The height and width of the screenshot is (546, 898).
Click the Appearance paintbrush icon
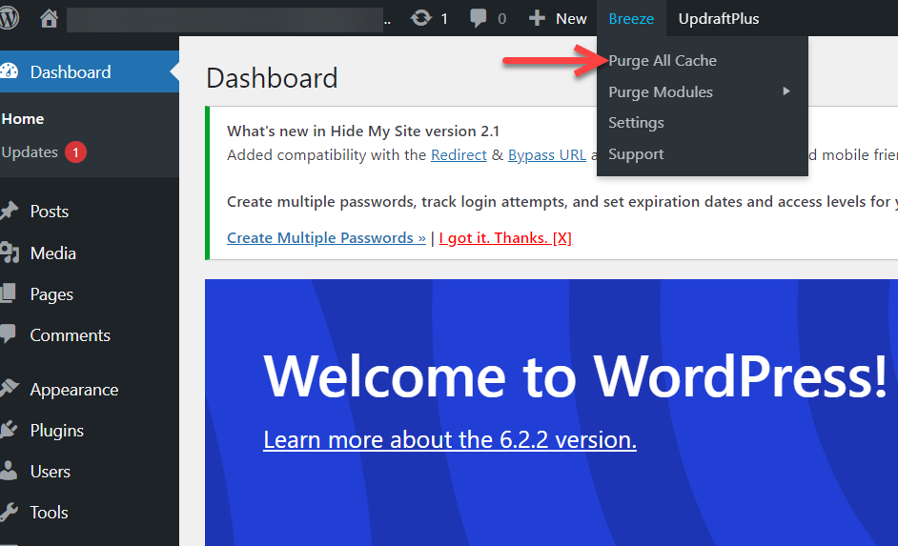(10, 389)
